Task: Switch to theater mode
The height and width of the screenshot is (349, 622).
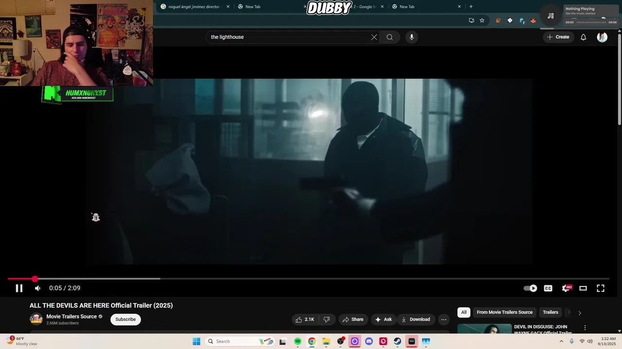Action: [583, 288]
